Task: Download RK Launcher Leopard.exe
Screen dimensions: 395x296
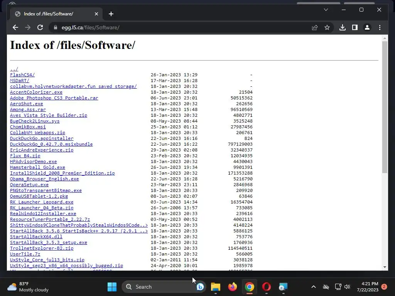Action: [x=42, y=202]
